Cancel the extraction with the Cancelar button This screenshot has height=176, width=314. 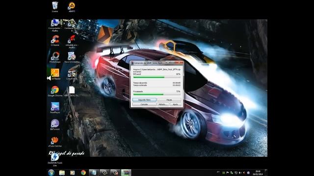(144, 104)
